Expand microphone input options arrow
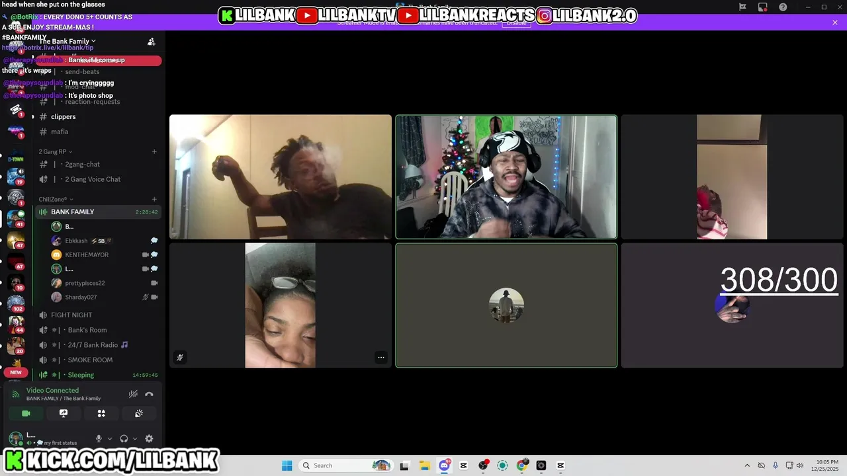This screenshot has width=847, height=476. tap(110, 438)
